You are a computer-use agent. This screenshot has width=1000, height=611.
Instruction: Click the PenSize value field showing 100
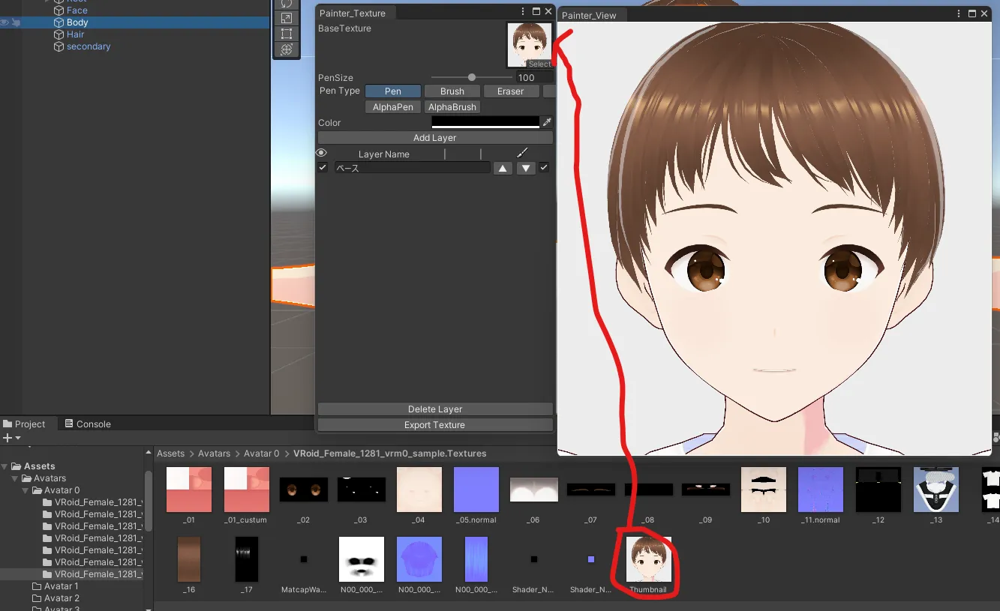point(534,77)
